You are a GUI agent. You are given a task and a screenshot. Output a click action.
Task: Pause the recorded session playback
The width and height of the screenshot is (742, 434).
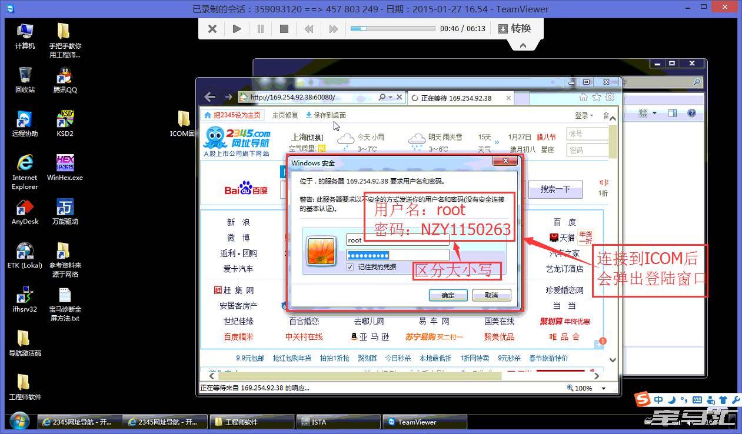pos(260,29)
